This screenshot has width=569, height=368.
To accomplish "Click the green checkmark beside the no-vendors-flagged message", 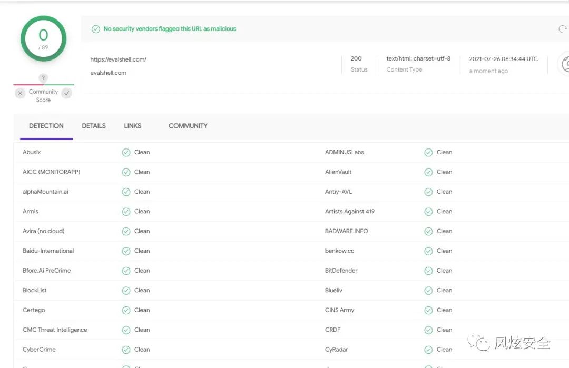I will tap(96, 29).
